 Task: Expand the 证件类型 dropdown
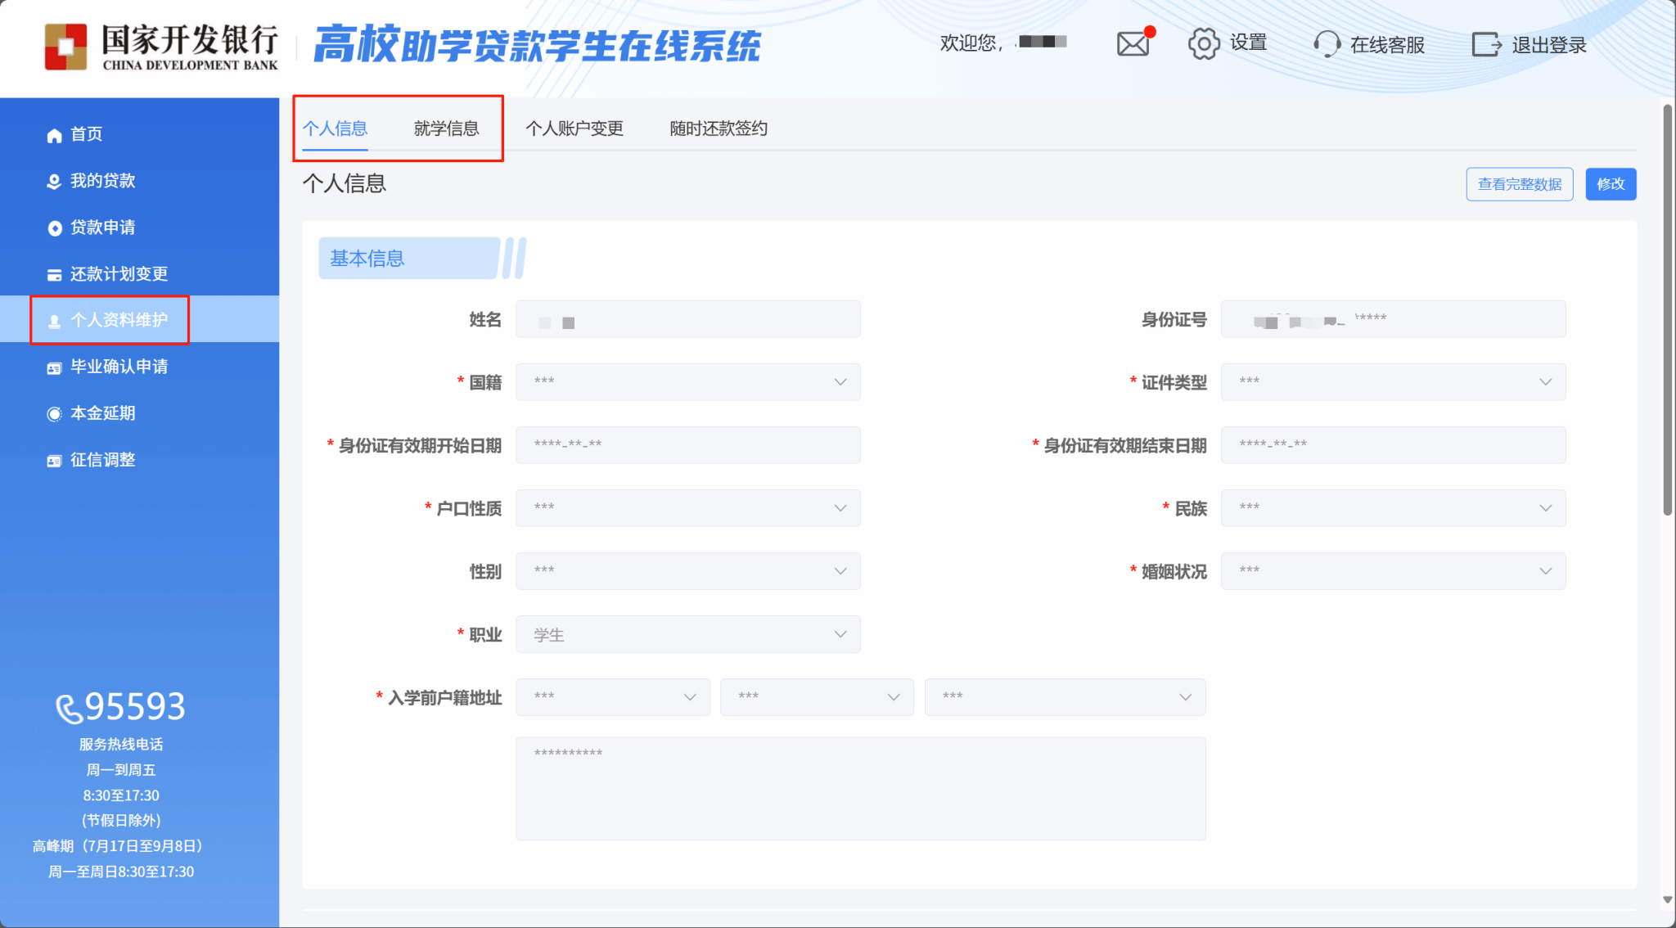(x=1392, y=382)
